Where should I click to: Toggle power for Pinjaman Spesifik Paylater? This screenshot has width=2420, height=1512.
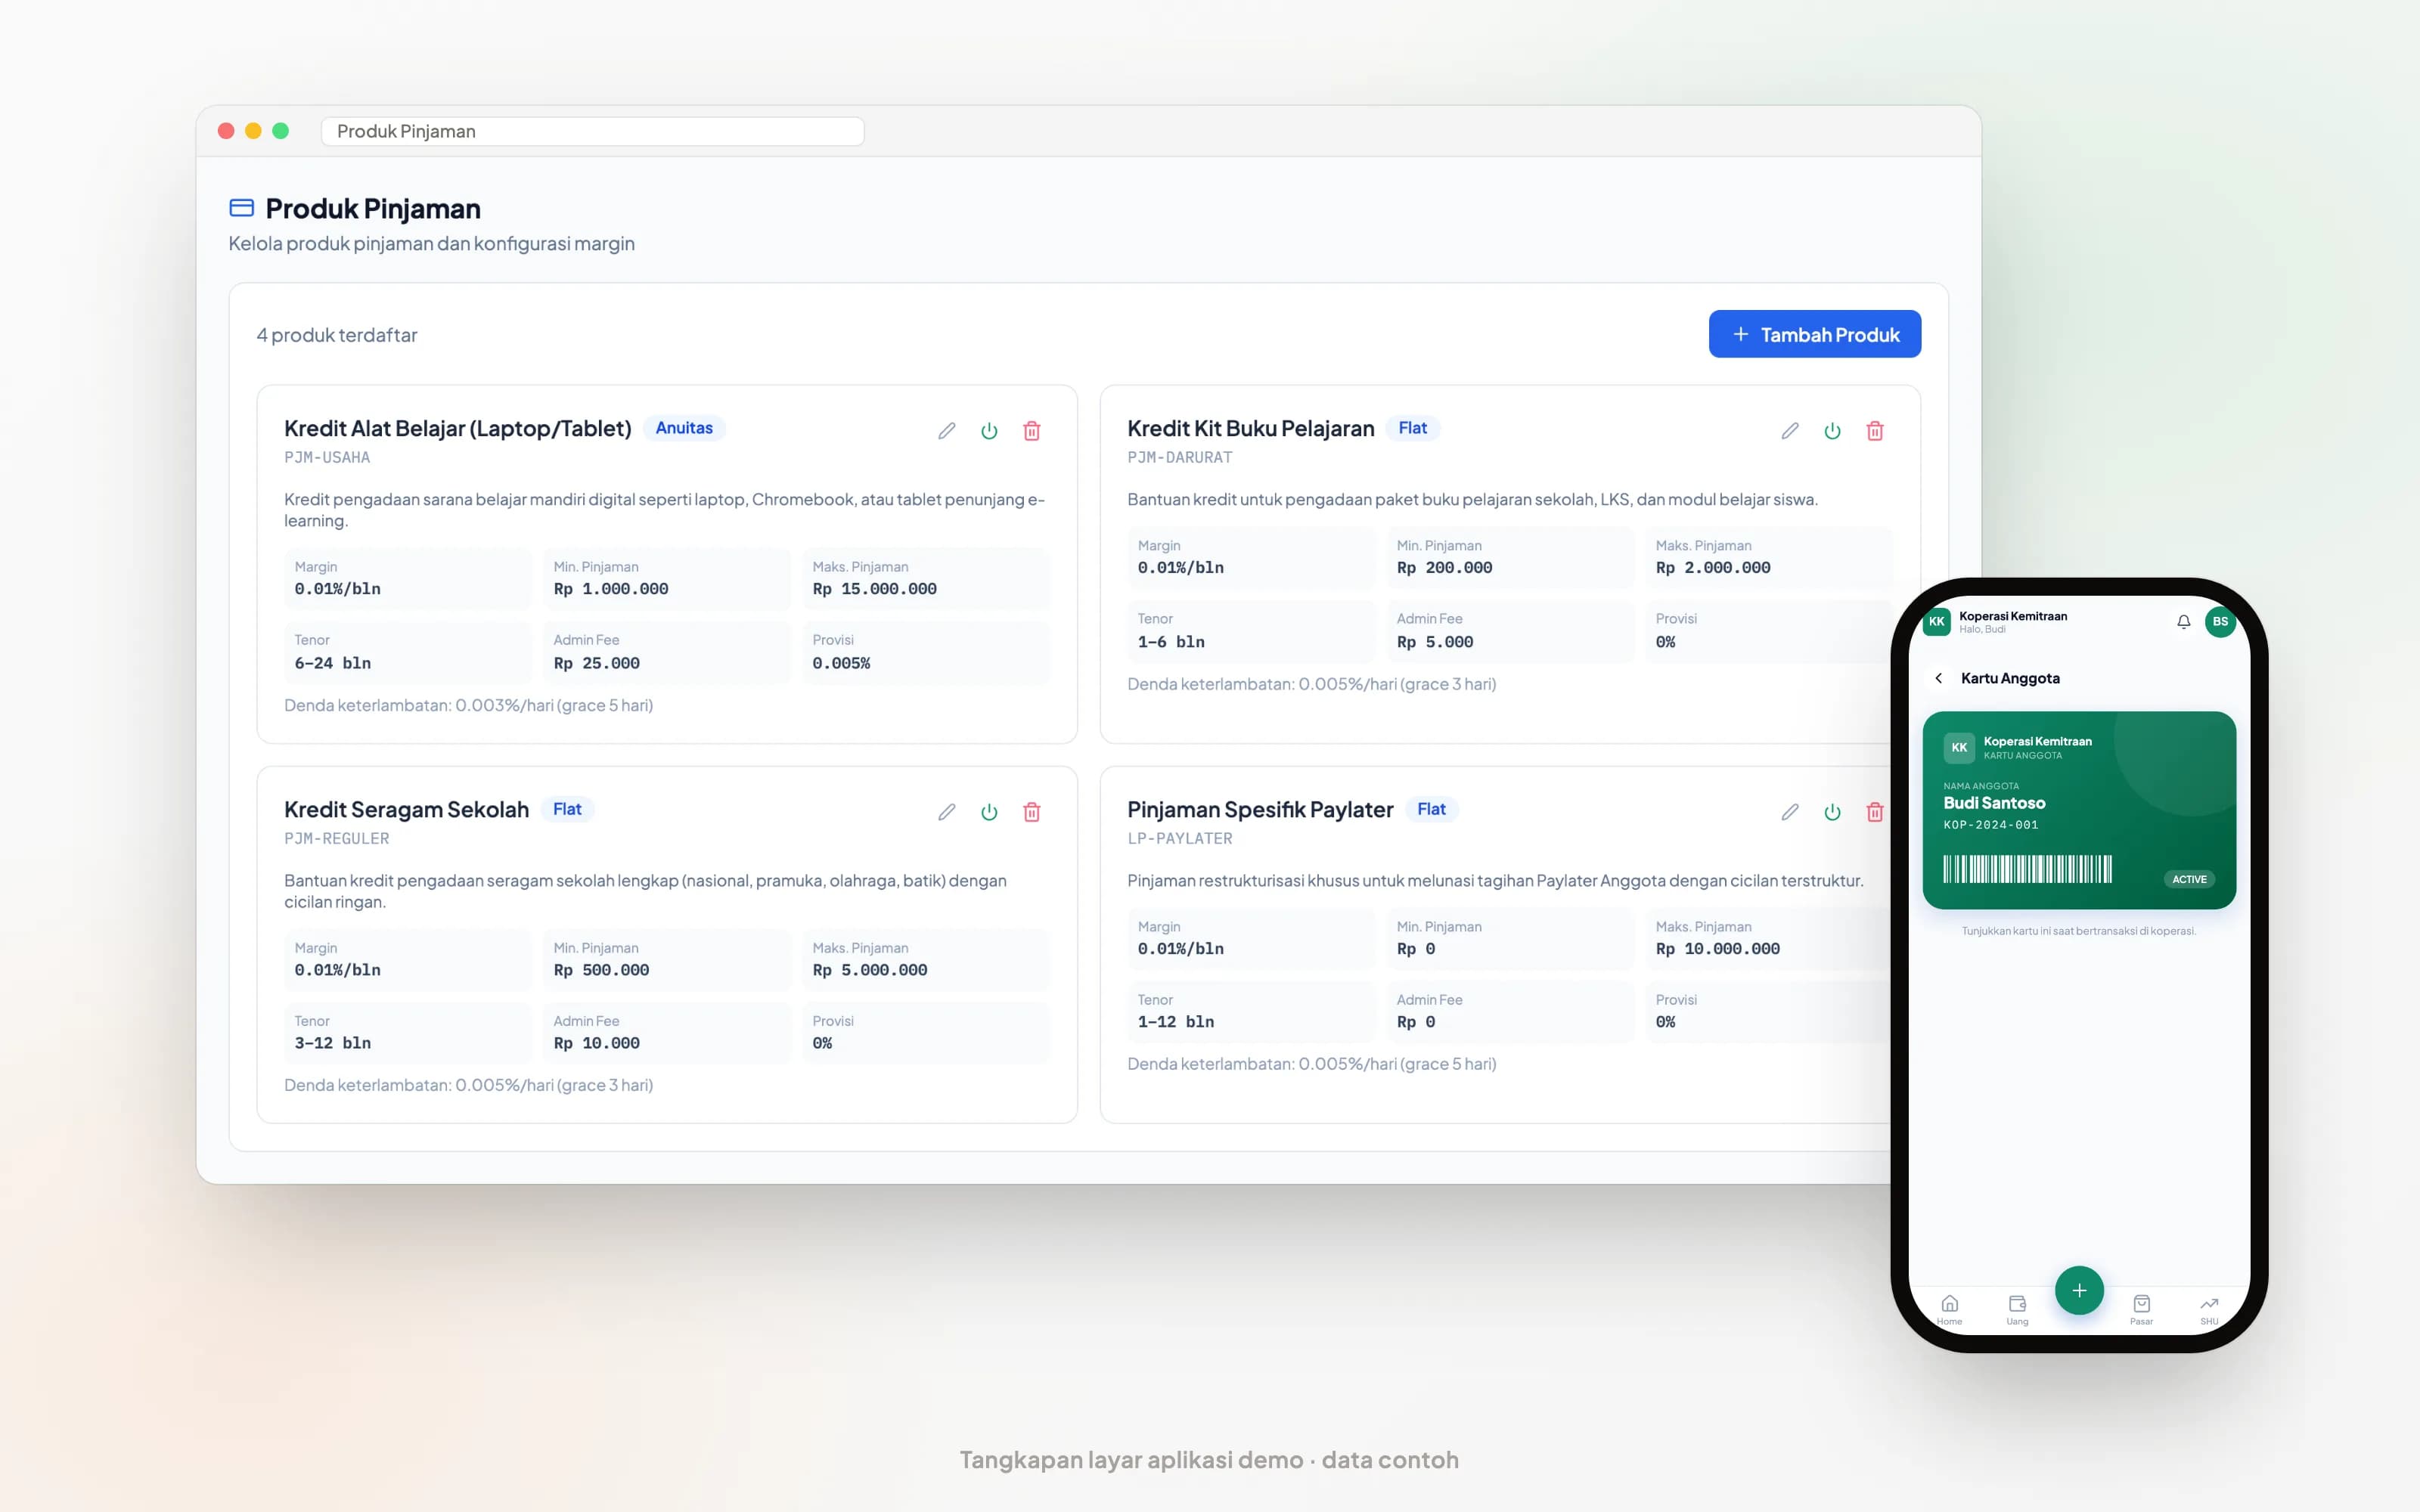pyautogui.click(x=1832, y=812)
